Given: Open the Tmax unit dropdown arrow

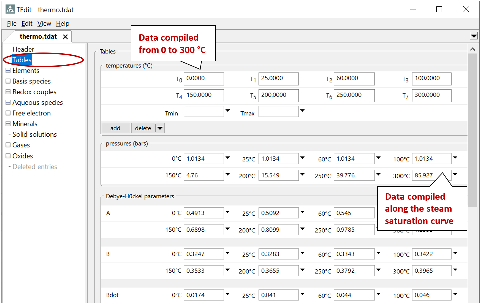Looking at the screenshot, I should (303, 110).
